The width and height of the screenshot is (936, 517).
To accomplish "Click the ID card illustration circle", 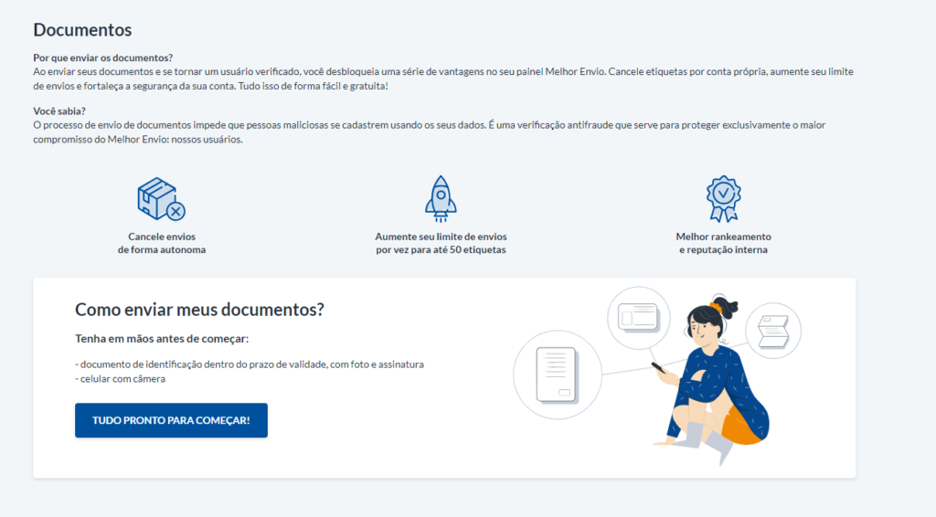I will coord(639,318).
